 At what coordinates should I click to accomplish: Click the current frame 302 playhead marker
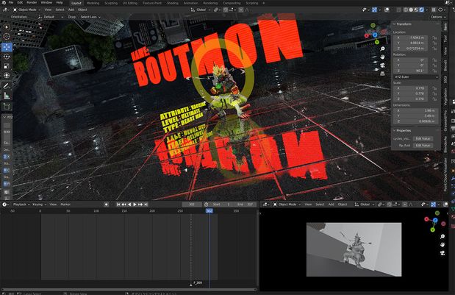coord(209,211)
